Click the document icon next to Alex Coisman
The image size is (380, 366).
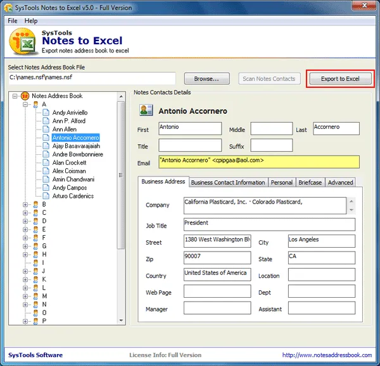pyautogui.click(x=46, y=171)
